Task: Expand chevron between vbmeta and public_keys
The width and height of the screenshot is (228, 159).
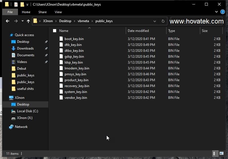Action: (92, 21)
